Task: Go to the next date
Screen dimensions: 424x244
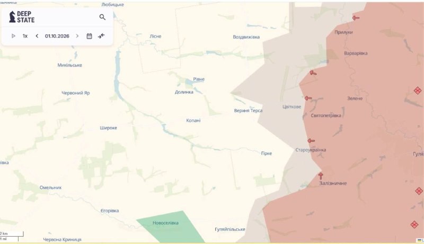Action: coord(77,36)
